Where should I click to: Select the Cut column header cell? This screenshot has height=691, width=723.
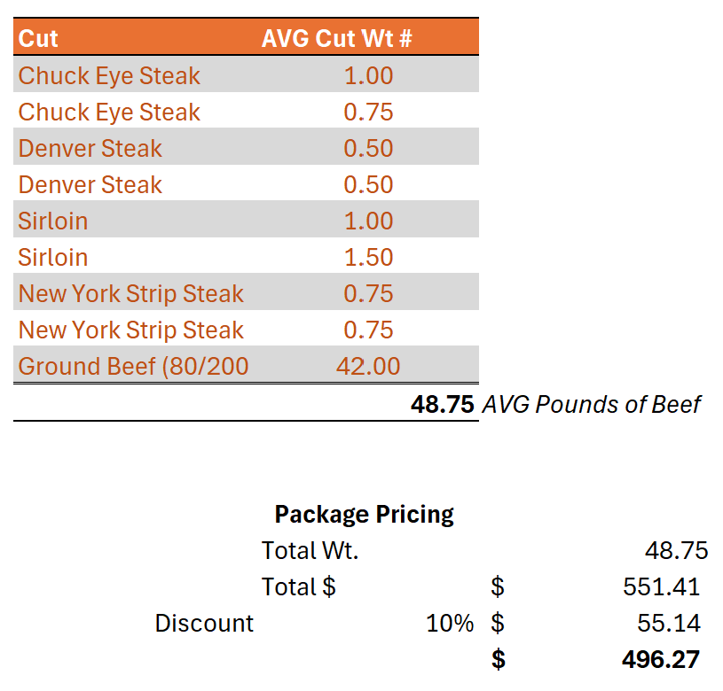click(39, 39)
